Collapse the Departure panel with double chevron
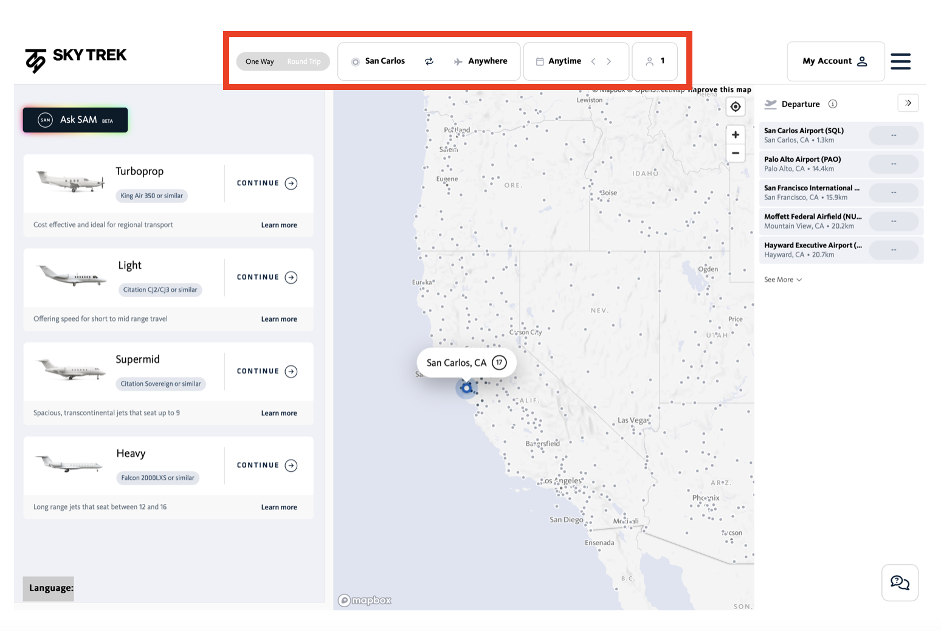The height and width of the screenshot is (631, 941). [x=908, y=103]
